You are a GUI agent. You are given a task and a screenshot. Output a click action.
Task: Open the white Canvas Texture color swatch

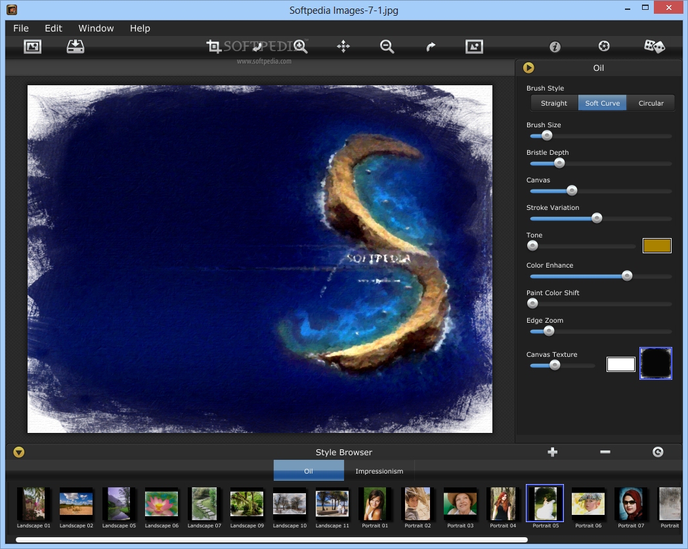coord(621,364)
